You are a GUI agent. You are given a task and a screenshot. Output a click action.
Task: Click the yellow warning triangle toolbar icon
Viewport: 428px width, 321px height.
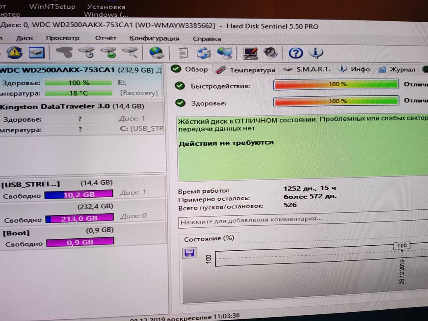point(14,52)
